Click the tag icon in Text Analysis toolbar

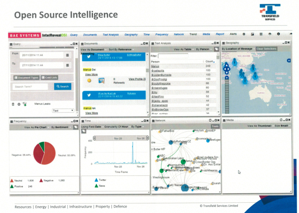pyautogui.click(x=216, y=49)
